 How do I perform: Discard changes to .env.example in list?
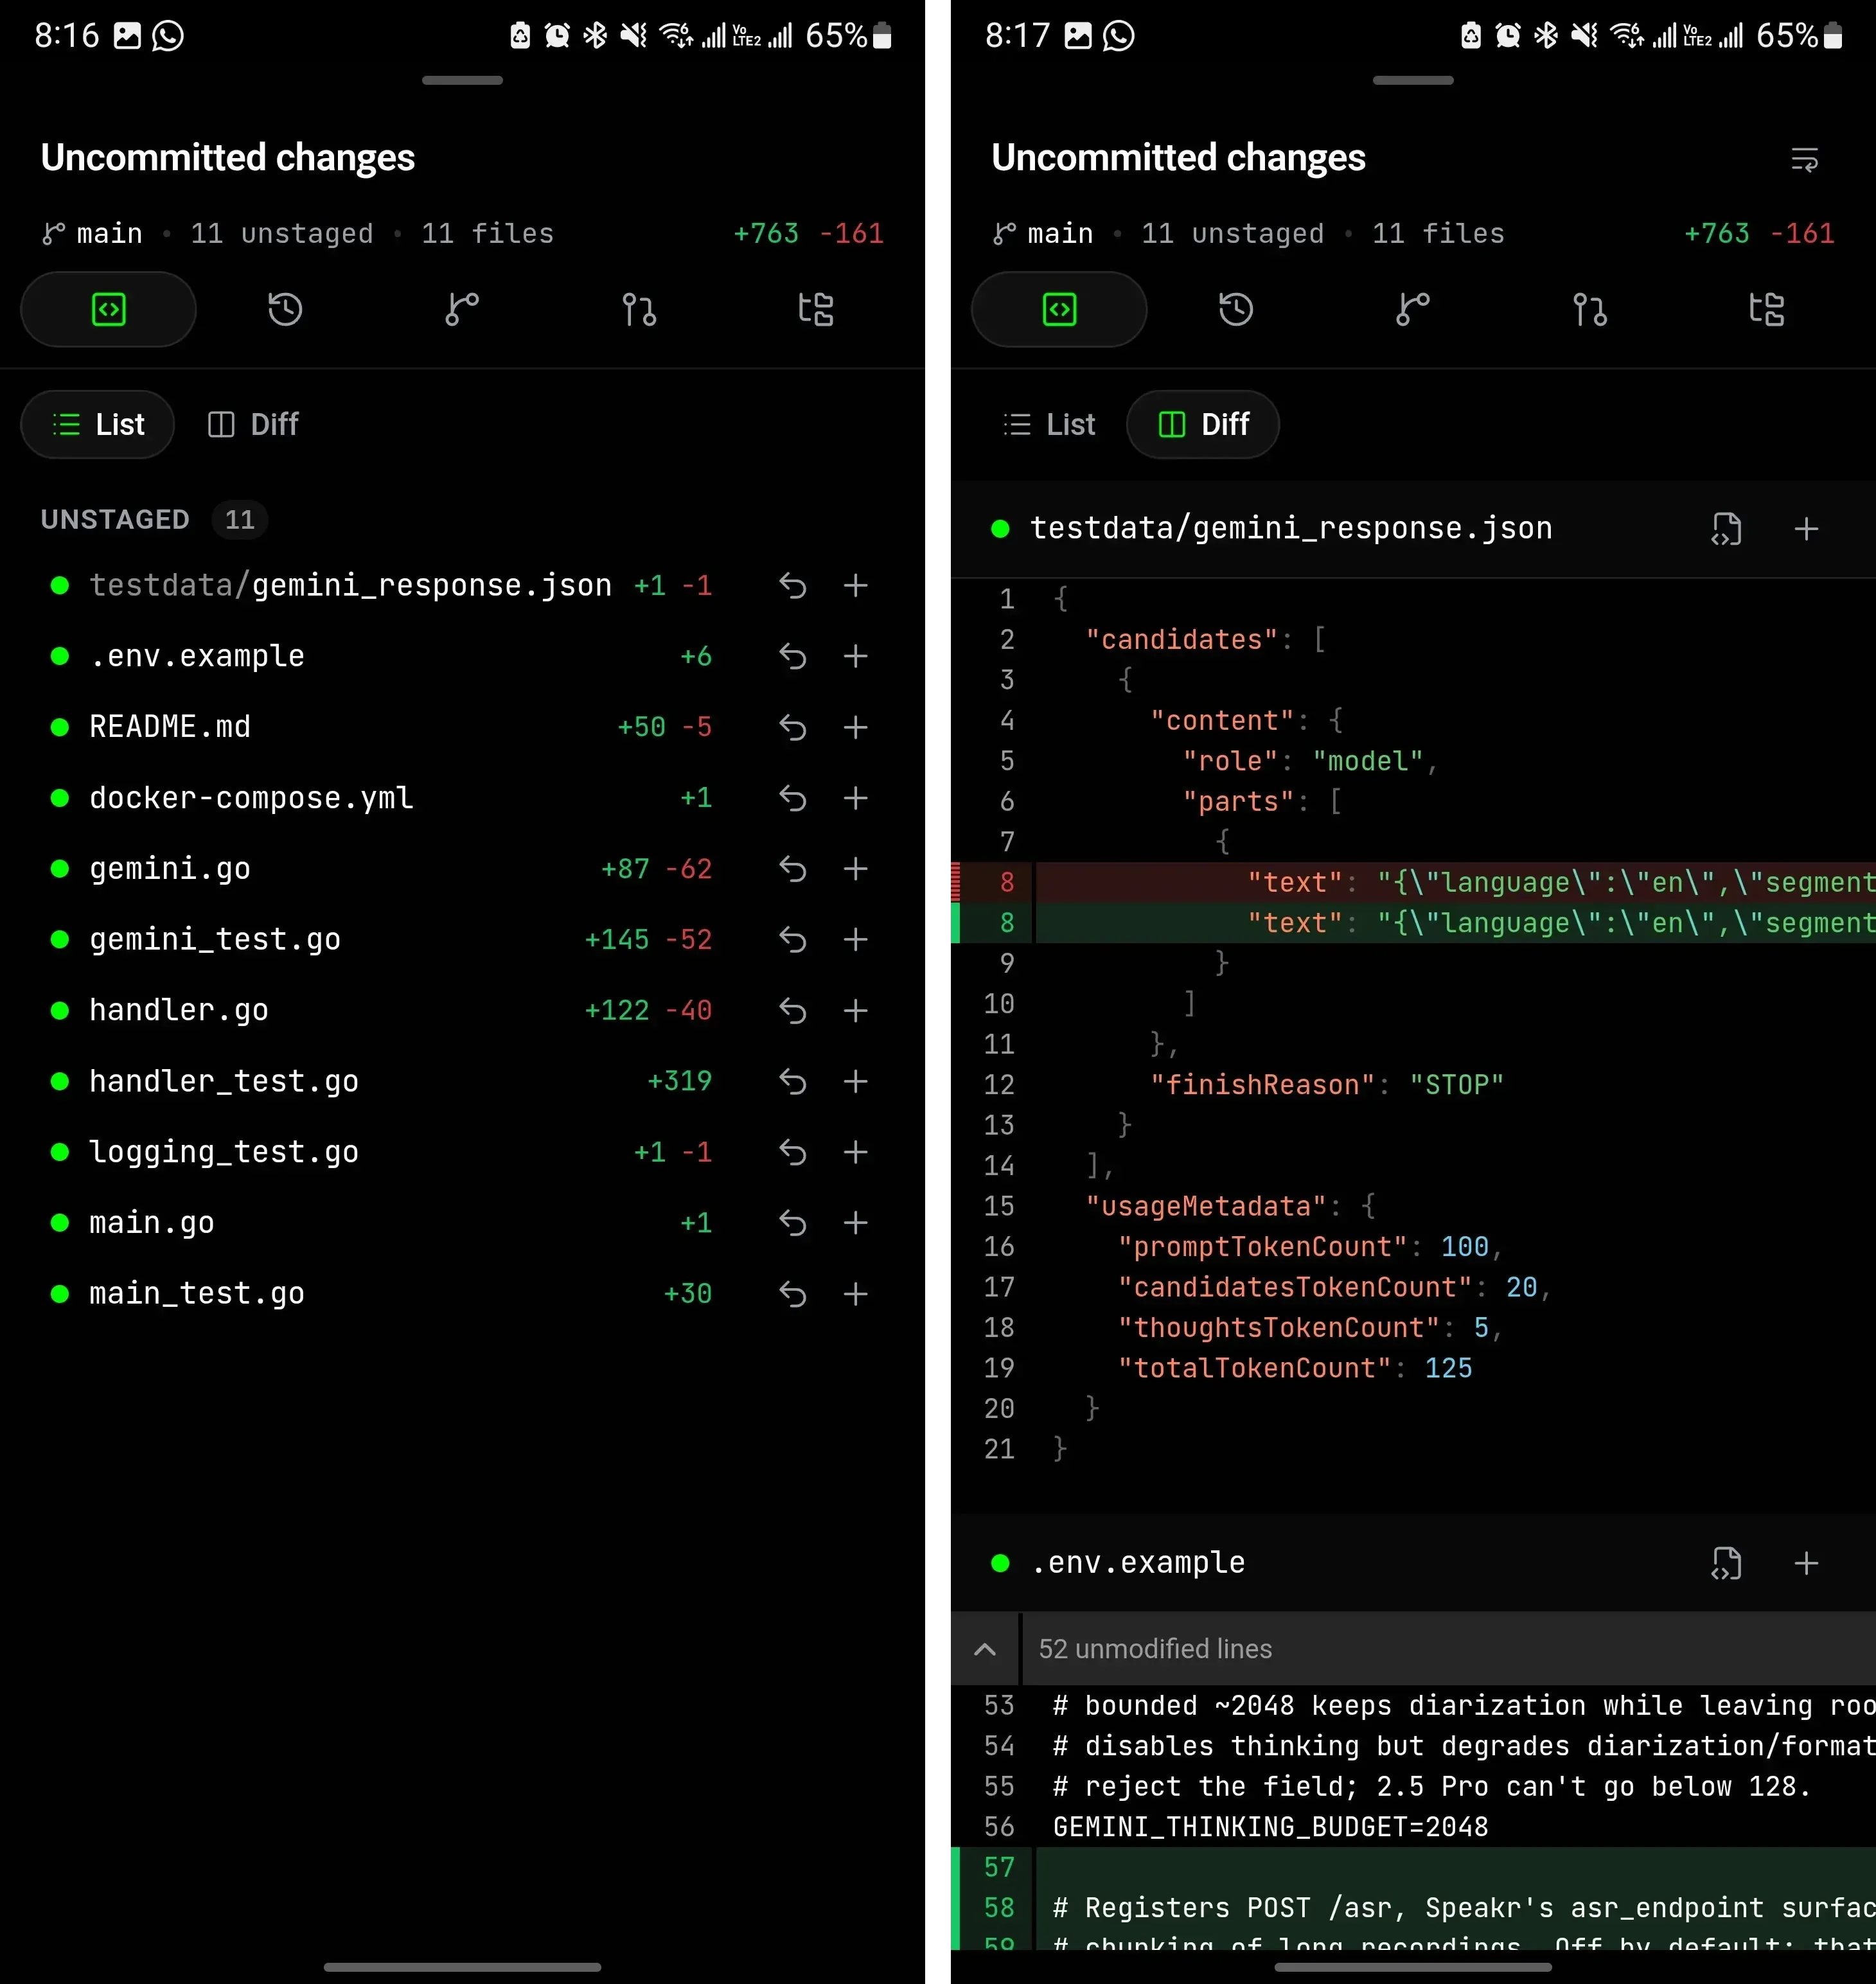click(792, 656)
